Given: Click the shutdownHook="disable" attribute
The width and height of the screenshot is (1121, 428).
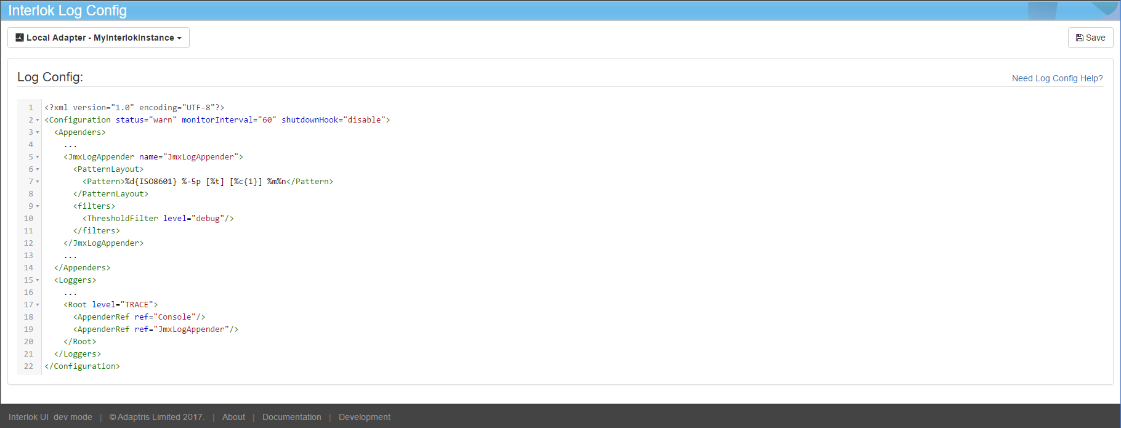Looking at the screenshot, I should click(333, 119).
